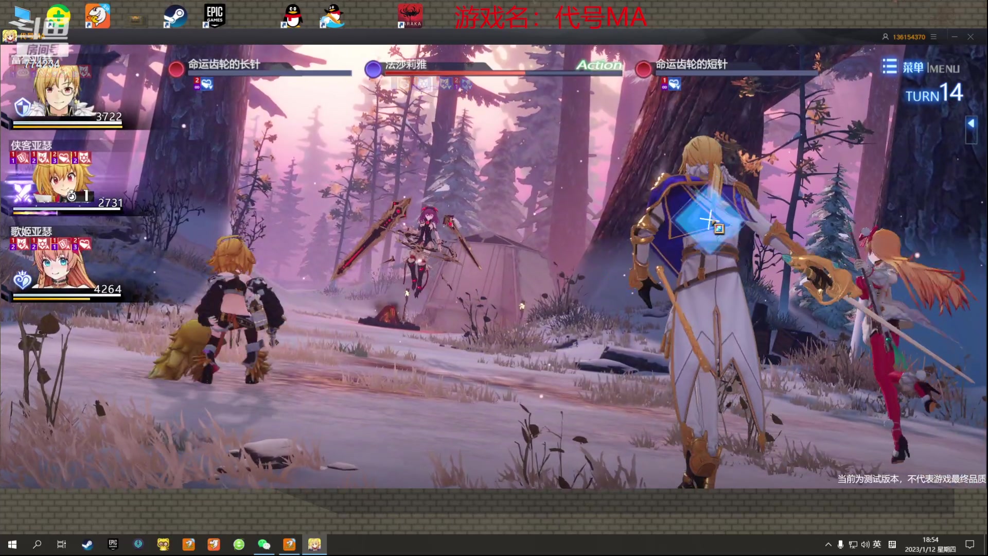The width and height of the screenshot is (988, 556).
Task: Target the enemy 法莎莉雅 purple marker
Action: click(x=373, y=69)
